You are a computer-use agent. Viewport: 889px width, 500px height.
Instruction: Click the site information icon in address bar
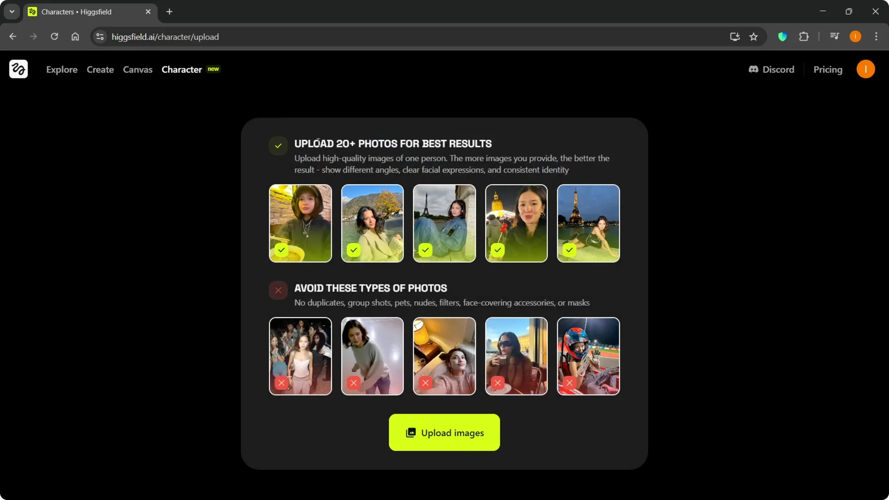pyautogui.click(x=100, y=37)
